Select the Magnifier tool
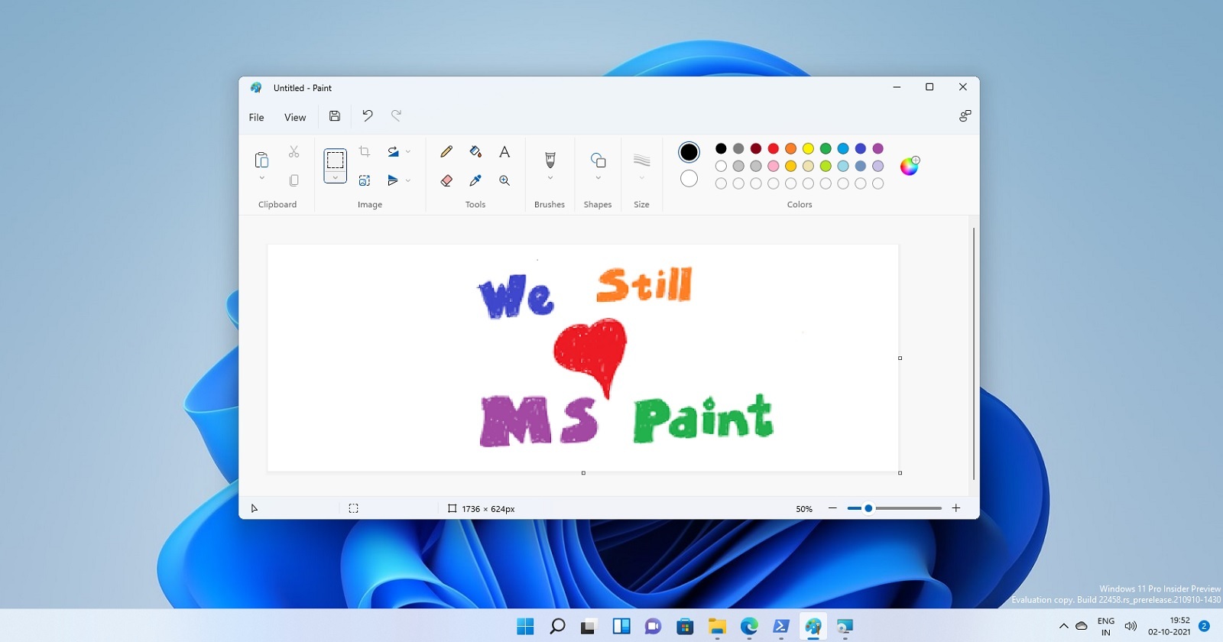This screenshot has width=1223, height=642. (x=504, y=180)
